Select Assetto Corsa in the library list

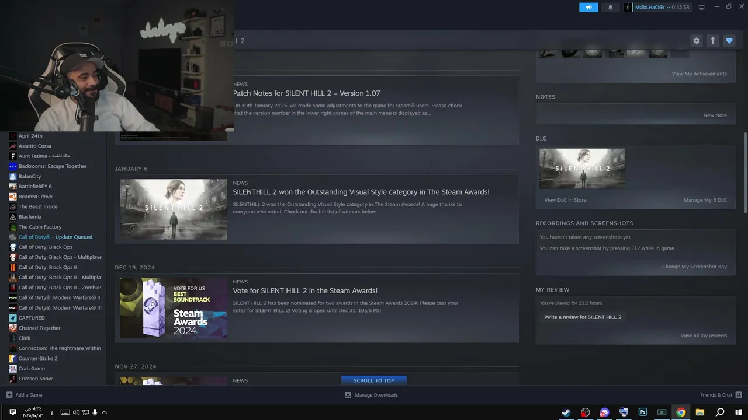34,146
